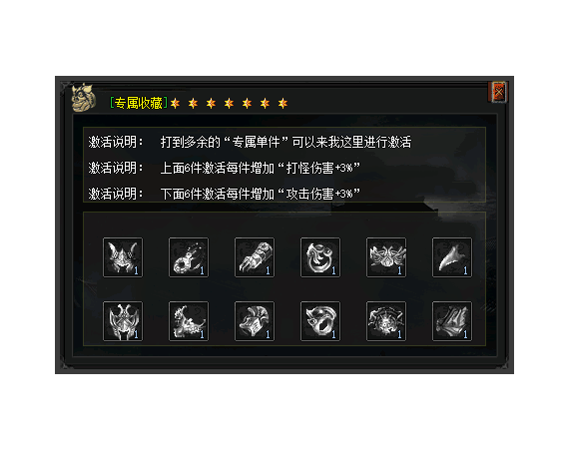This screenshot has width=567, height=449.
Task: Select the armored bracer item slot
Action: [255, 321]
